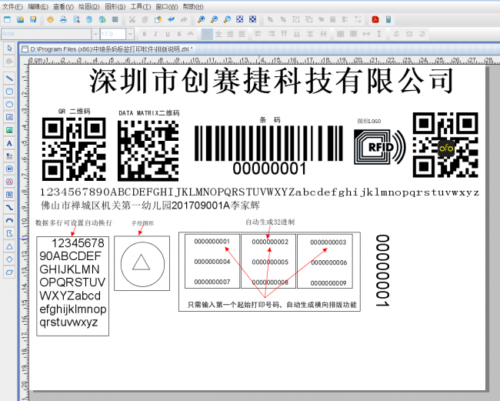Select the hand-drawn circle with triangle
The height and width of the screenshot is (401, 500).
tap(142, 263)
